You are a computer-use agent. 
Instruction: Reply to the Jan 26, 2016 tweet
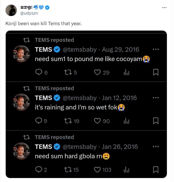39,170
